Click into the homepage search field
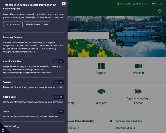Image resolution: width=166 pixels, height=133 pixels. point(88,35)
